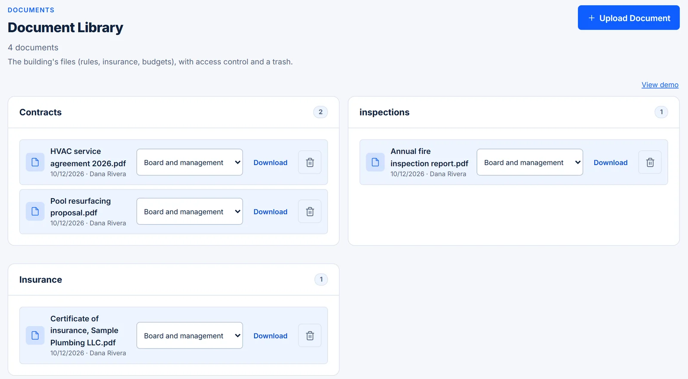The width and height of the screenshot is (688, 379).
Task: Click the HVAC service agreement 2026.pdf file name
Action: click(88, 157)
